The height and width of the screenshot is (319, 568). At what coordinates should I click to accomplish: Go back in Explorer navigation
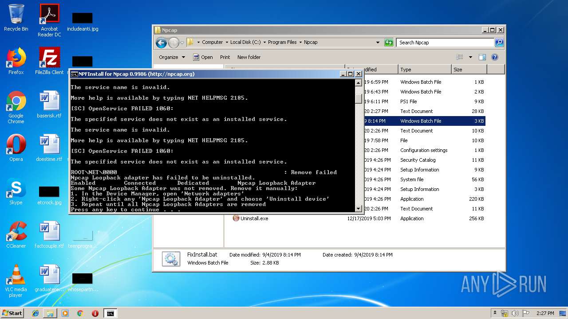161,43
